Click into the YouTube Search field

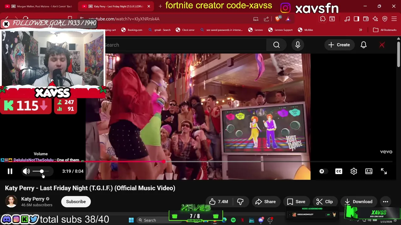[185, 45]
